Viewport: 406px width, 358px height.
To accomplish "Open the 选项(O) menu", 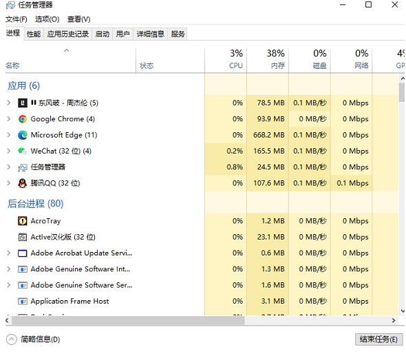I will [47, 19].
